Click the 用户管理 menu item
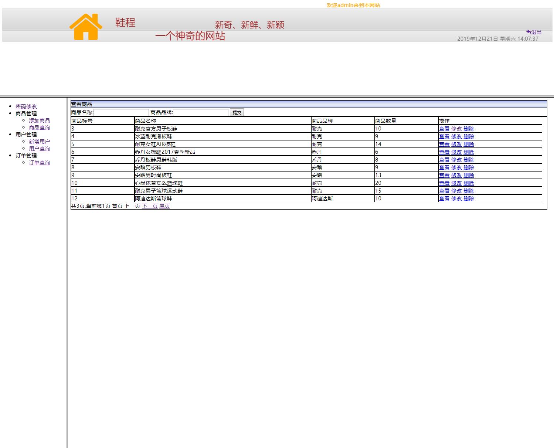This screenshot has width=554, height=448. tap(26, 134)
